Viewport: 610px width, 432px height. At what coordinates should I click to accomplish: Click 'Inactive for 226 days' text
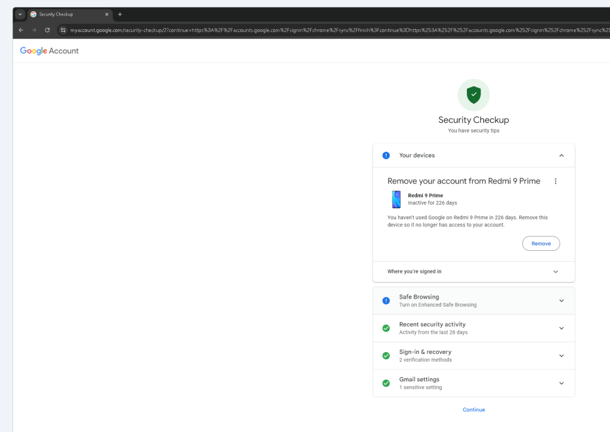(x=432, y=203)
